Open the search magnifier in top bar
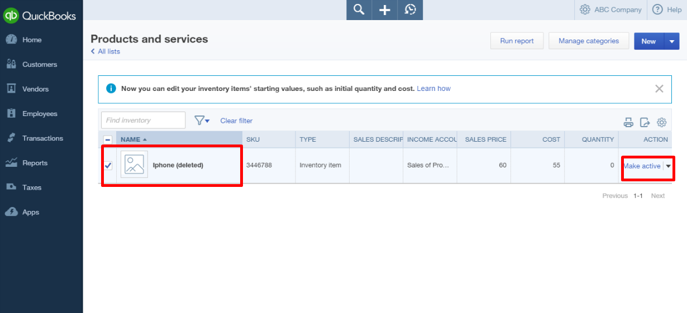Viewport: 687px width, 313px height. (359, 9)
